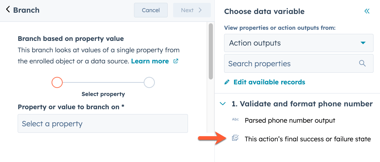380x162 pixels.
Task: Collapse the panel with double chevron icon
Action: [367, 11]
